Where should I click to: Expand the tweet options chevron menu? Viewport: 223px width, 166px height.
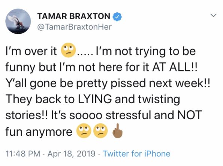[x=213, y=15]
